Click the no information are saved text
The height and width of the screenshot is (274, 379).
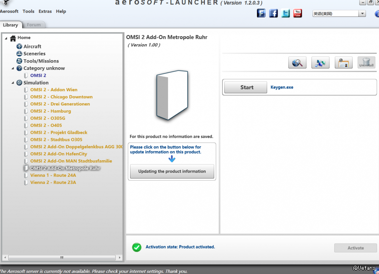click(171, 137)
